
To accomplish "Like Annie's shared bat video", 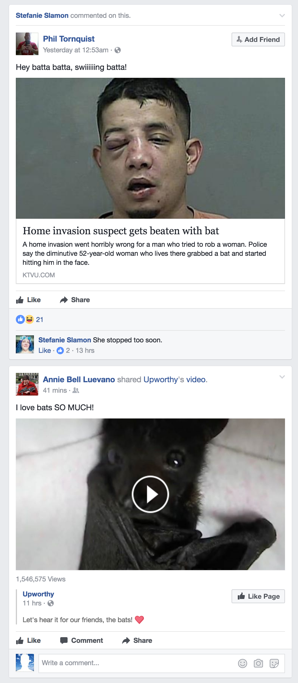I will (x=28, y=641).
